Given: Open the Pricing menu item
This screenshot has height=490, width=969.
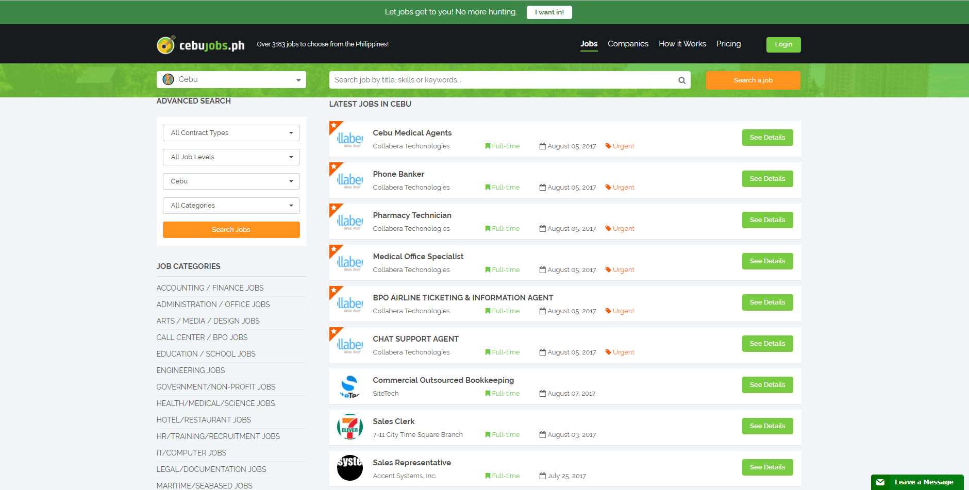Looking at the screenshot, I should [x=729, y=44].
